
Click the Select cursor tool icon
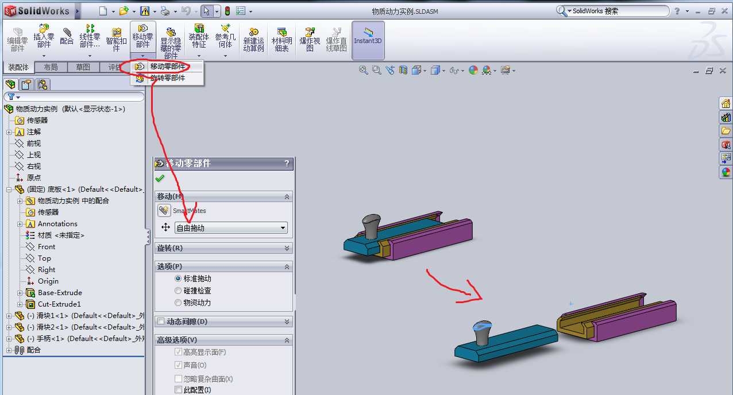pos(207,11)
